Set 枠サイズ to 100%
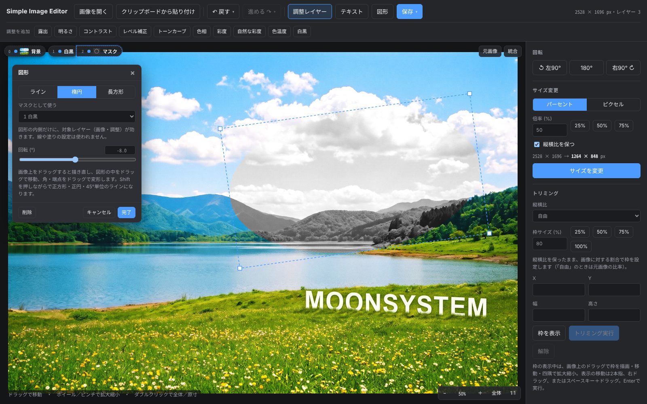The width and height of the screenshot is (647, 404). pyautogui.click(x=581, y=246)
